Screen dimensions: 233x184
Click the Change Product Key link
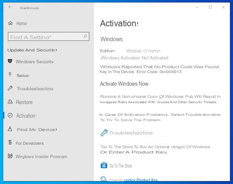(133, 180)
